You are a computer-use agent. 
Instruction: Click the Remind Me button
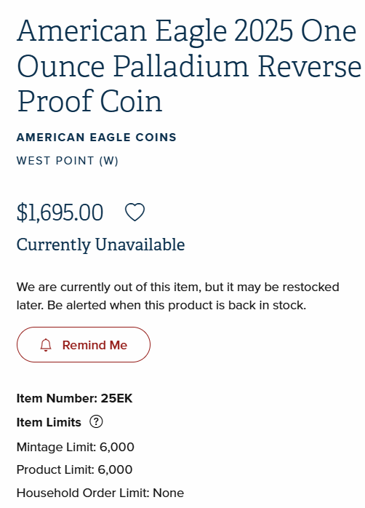[84, 344]
